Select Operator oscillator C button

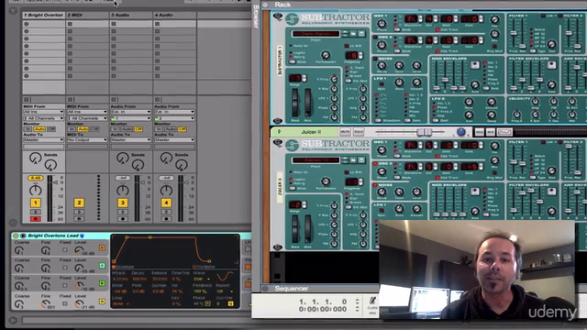point(102,266)
